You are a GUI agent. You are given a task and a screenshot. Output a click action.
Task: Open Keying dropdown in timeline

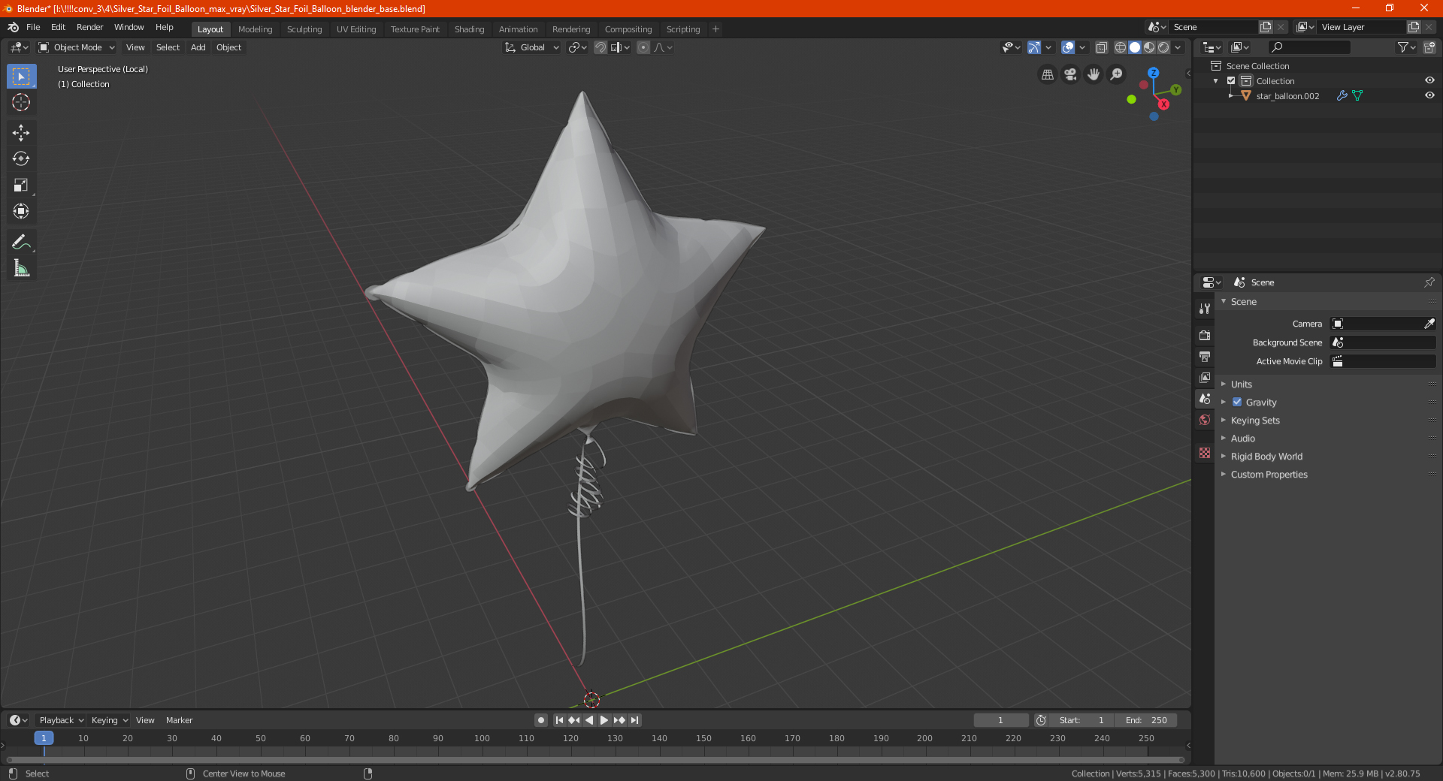click(109, 720)
